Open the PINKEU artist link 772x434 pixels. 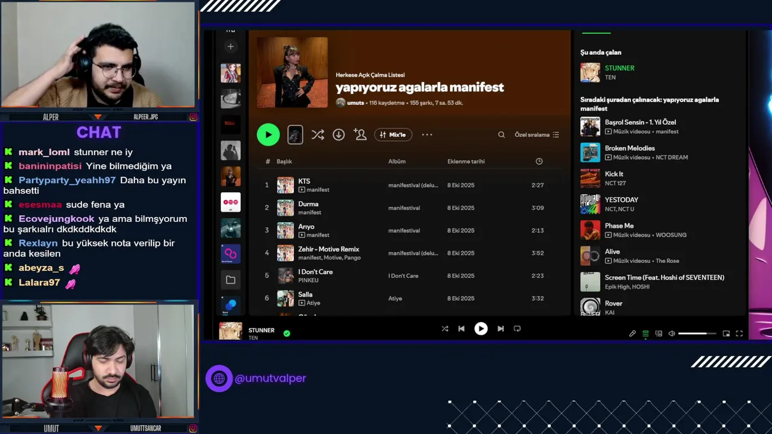308,280
